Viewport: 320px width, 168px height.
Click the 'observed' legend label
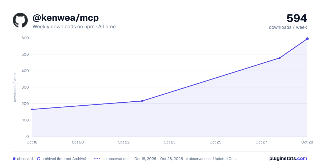click(25, 159)
